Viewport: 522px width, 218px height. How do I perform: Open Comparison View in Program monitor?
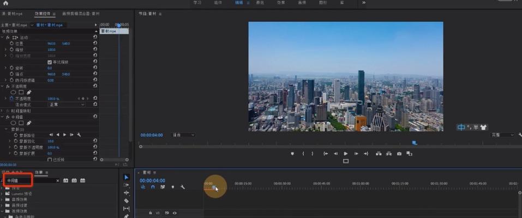pyautogui.click(x=409, y=154)
